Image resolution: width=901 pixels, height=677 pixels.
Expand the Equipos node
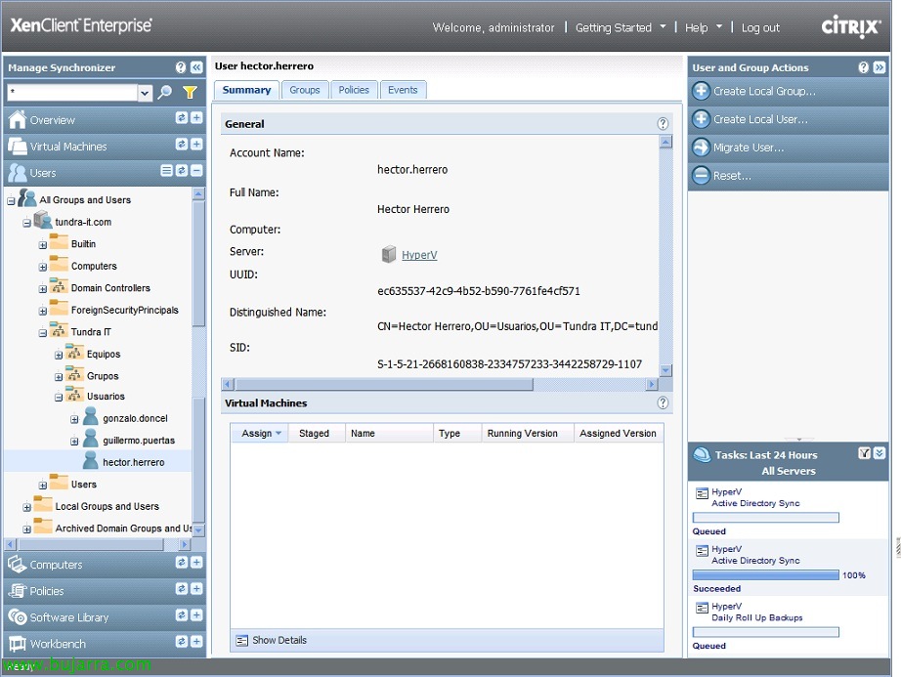tap(59, 355)
